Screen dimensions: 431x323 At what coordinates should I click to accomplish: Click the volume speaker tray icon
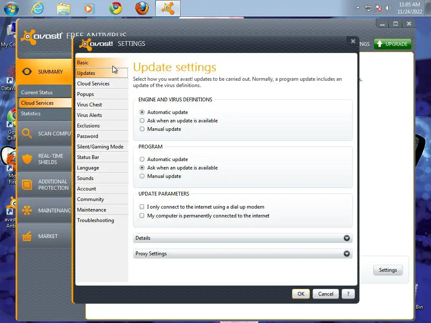pos(388,8)
